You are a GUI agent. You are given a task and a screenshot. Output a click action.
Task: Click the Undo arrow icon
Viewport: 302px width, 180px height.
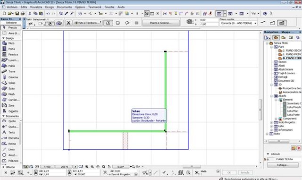tap(48, 14)
